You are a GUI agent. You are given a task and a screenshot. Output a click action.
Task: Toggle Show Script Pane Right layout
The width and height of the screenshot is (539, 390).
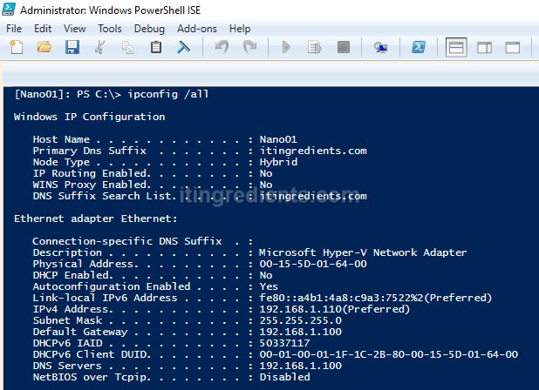[x=485, y=48]
